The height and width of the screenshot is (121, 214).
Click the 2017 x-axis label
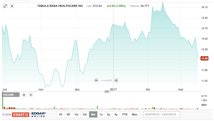[113, 89]
